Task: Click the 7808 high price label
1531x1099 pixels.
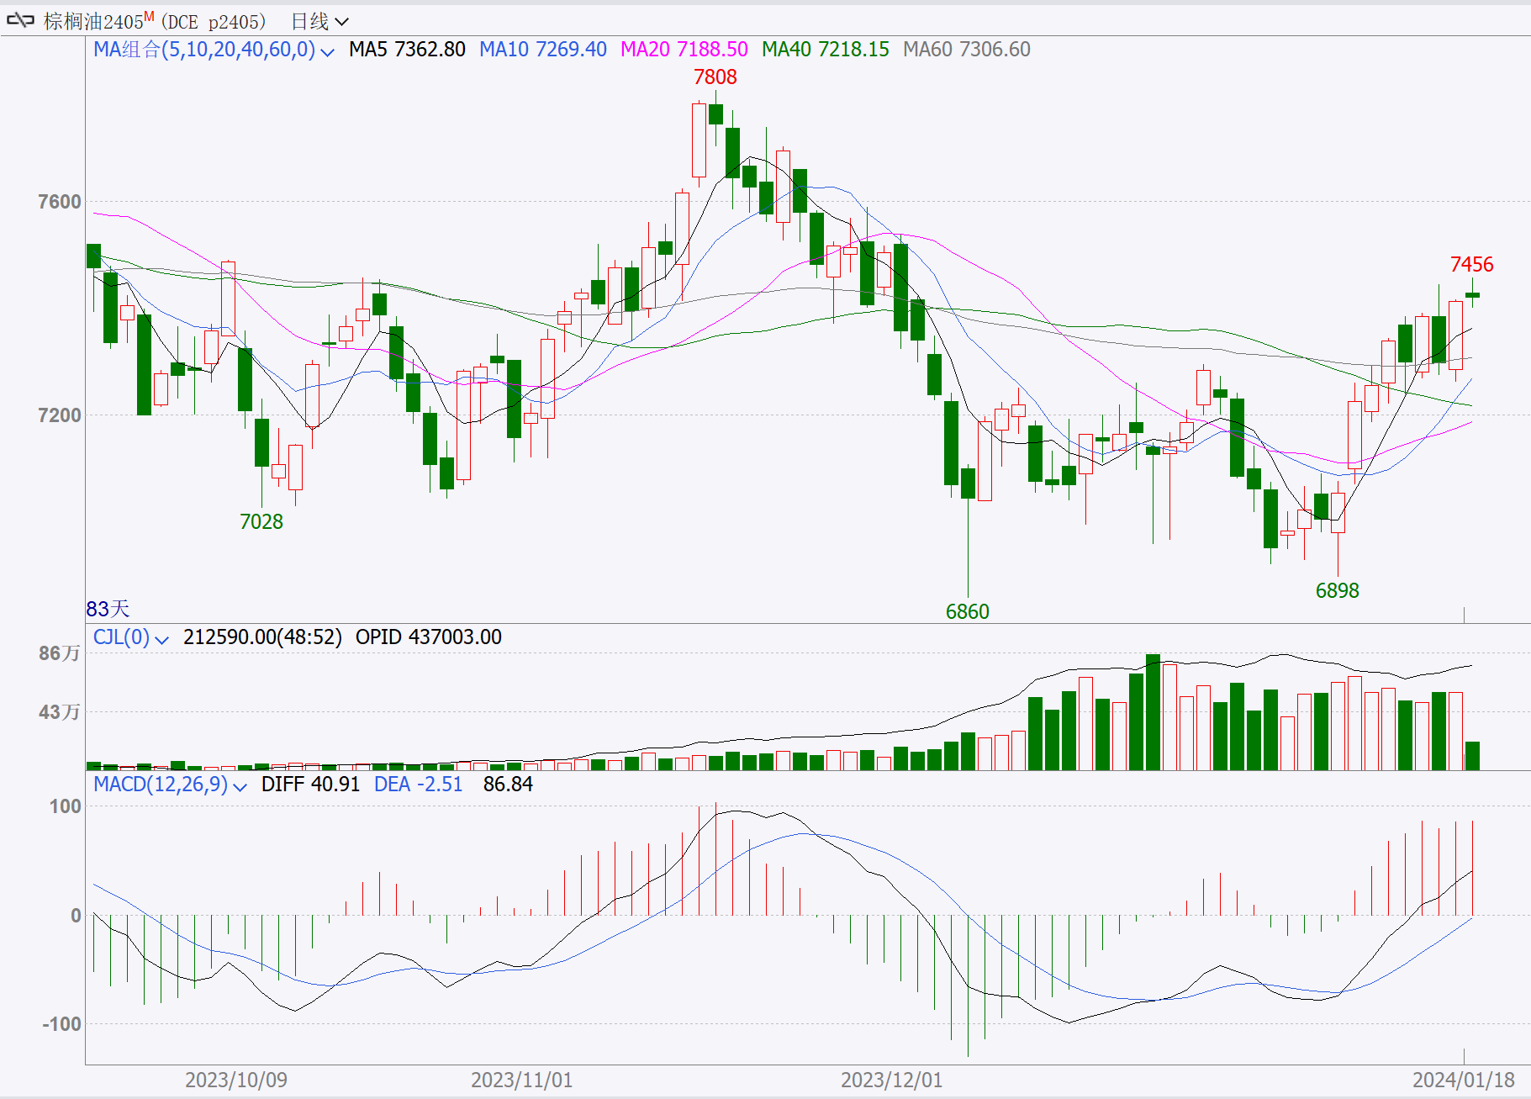Action: point(715,77)
